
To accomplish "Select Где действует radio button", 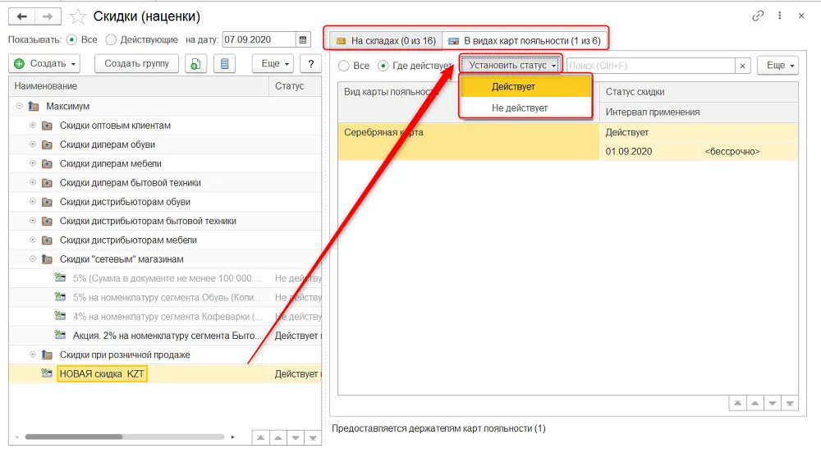I will point(383,66).
